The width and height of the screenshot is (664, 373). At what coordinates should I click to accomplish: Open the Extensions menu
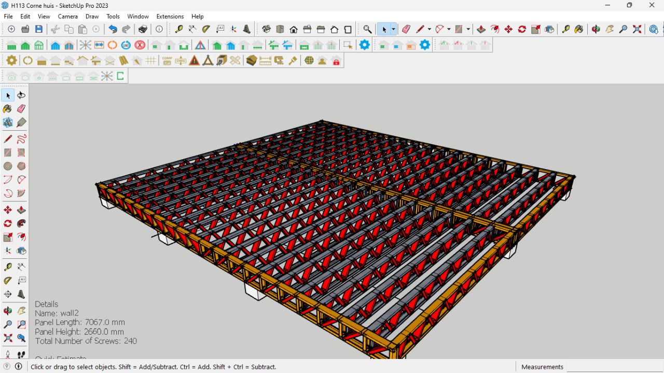pos(170,17)
